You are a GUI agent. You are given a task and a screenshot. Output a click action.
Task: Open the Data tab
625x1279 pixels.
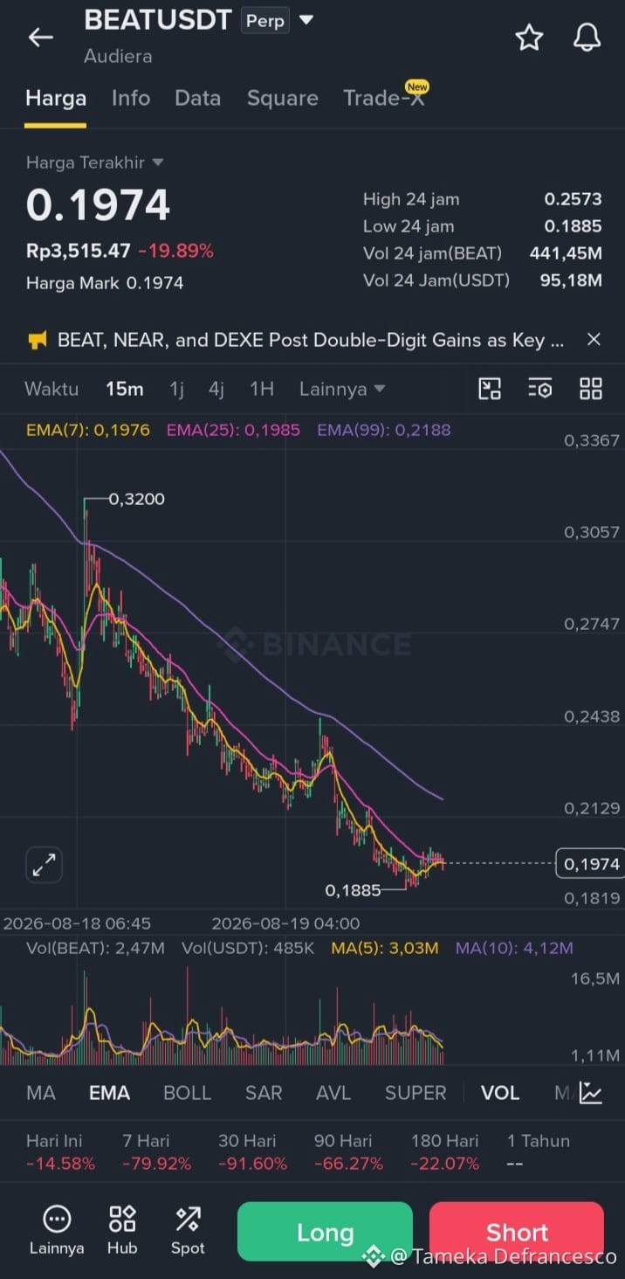click(x=197, y=98)
